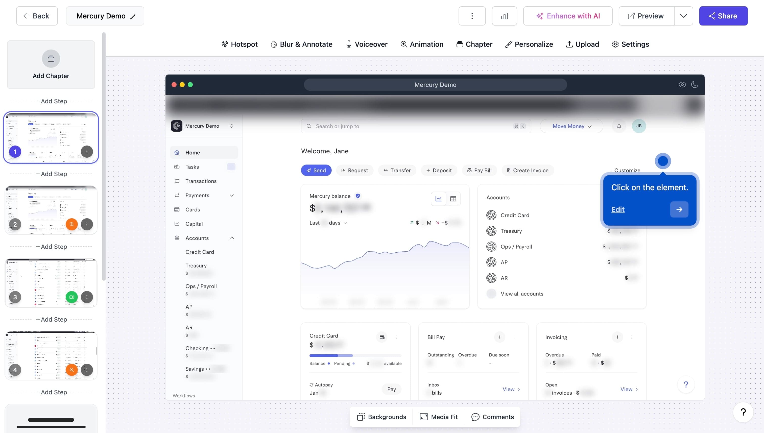Click the Credit Card balance progress bar
Screen dimensions: 764x433
[x=355, y=356]
